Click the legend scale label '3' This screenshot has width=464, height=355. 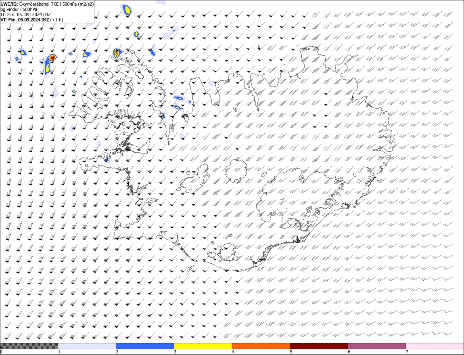(175, 352)
